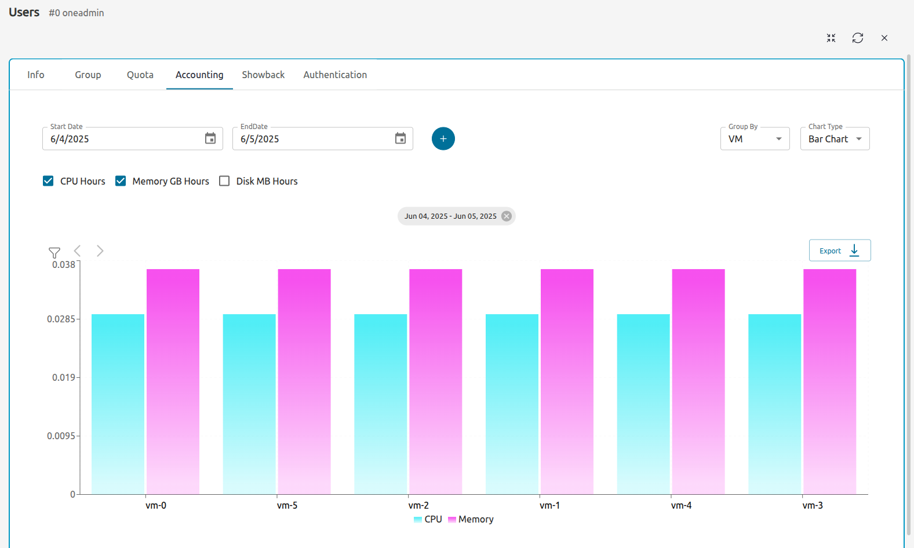Select the Authentication tab
This screenshot has height=548, width=914.
[335, 75]
